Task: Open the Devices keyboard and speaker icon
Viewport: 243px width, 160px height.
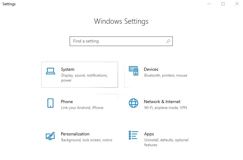Action: coord(133,71)
